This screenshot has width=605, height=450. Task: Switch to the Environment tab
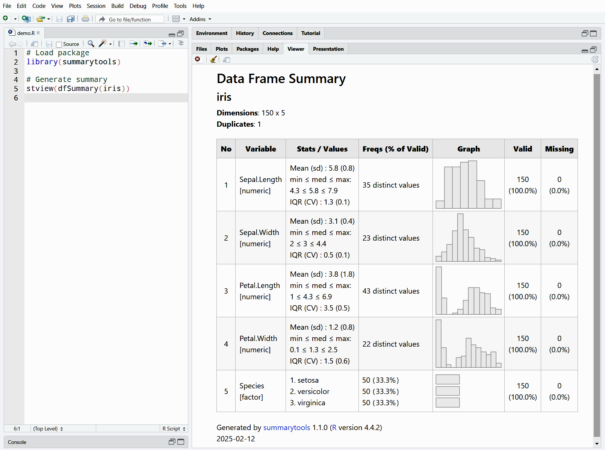pos(212,33)
